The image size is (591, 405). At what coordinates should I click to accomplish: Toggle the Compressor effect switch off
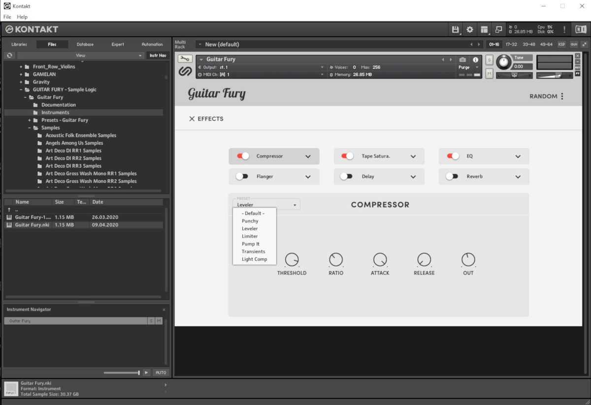tap(243, 156)
